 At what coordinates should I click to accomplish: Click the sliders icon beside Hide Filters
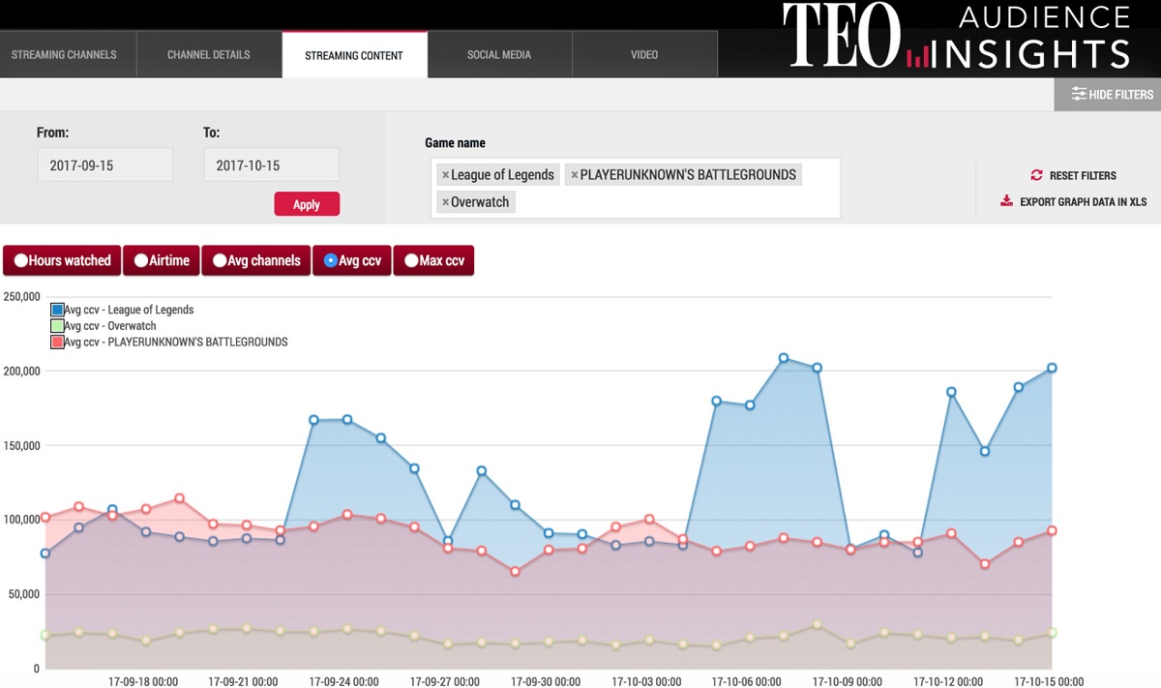tap(1079, 95)
